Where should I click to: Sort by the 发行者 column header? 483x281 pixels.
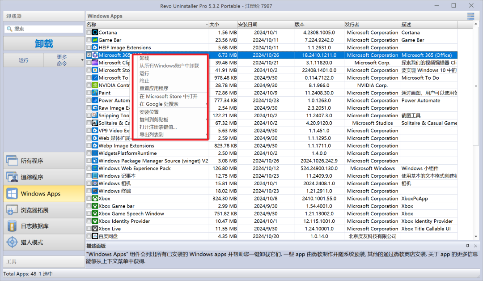tap(372, 24)
